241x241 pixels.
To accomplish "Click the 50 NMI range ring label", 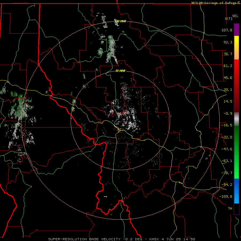I will pyautogui.click(x=120, y=71).
